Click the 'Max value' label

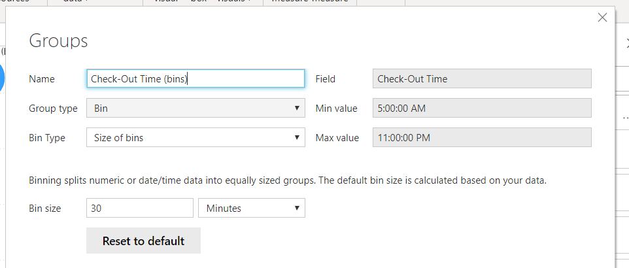point(337,138)
